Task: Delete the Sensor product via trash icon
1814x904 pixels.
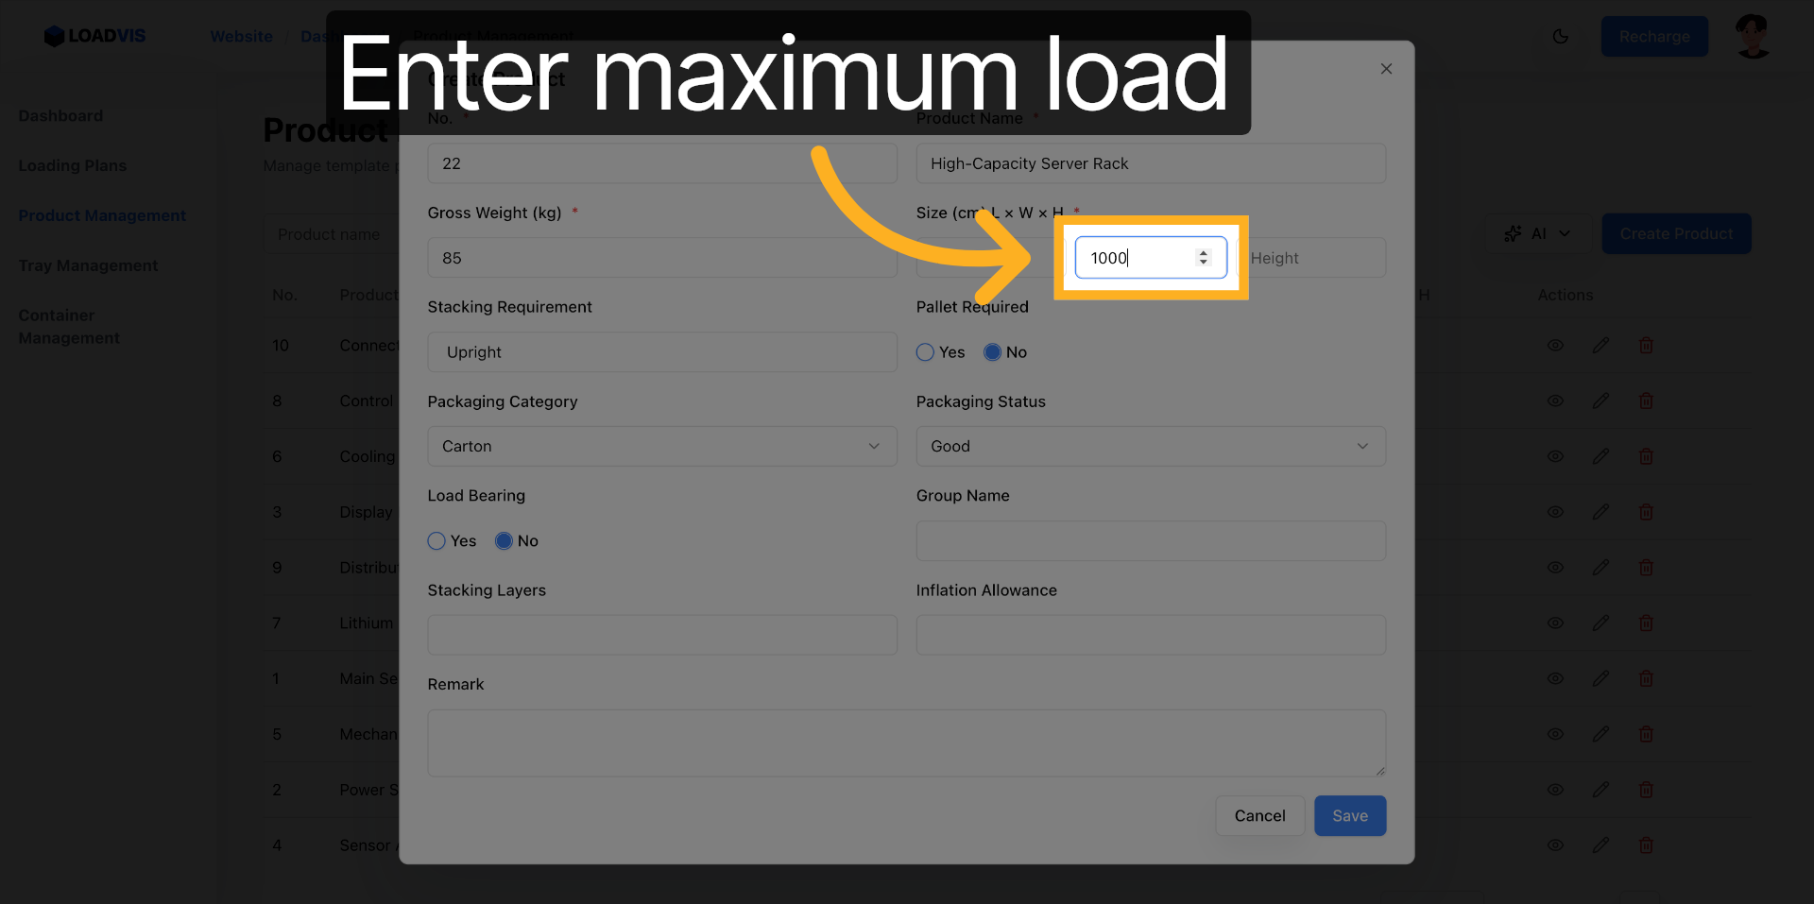Action: pos(1646,845)
